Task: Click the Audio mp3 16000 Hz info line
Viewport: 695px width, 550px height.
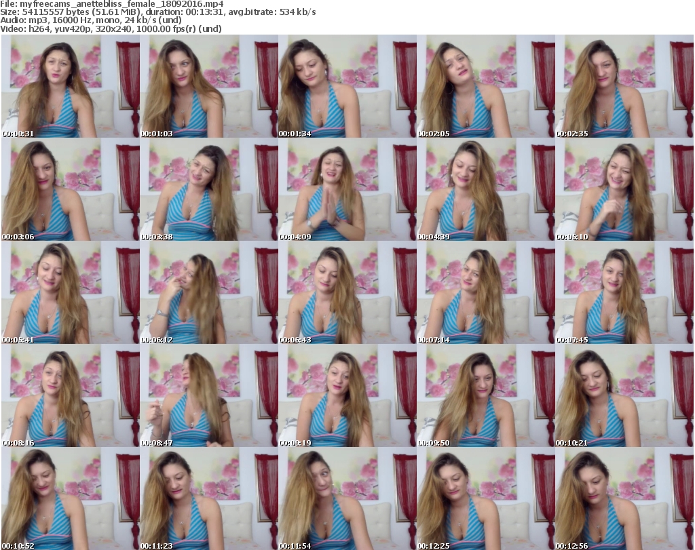Action: point(91,20)
